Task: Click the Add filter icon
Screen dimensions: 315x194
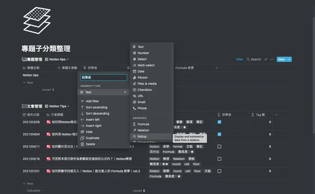Action: pyautogui.click(x=82, y=101)
